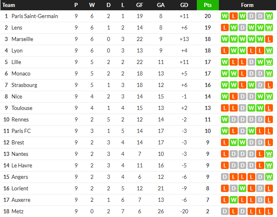Click Paris Saint-Germain's latest underlined win badge
Image resolution: width=277 pixels, height=217 pixels.
click(x=269, y=16)
